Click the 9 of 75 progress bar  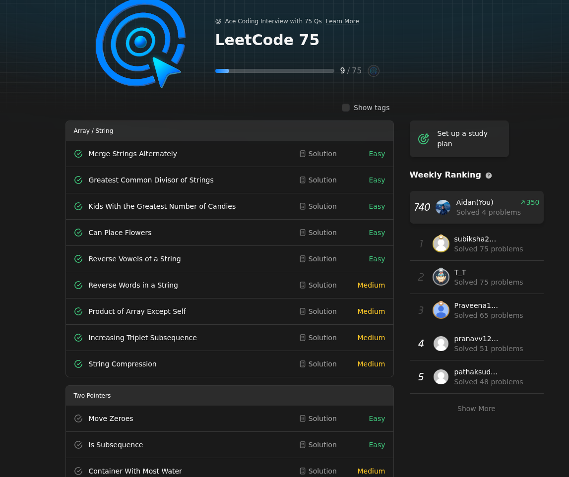click(x=275, y=71)
